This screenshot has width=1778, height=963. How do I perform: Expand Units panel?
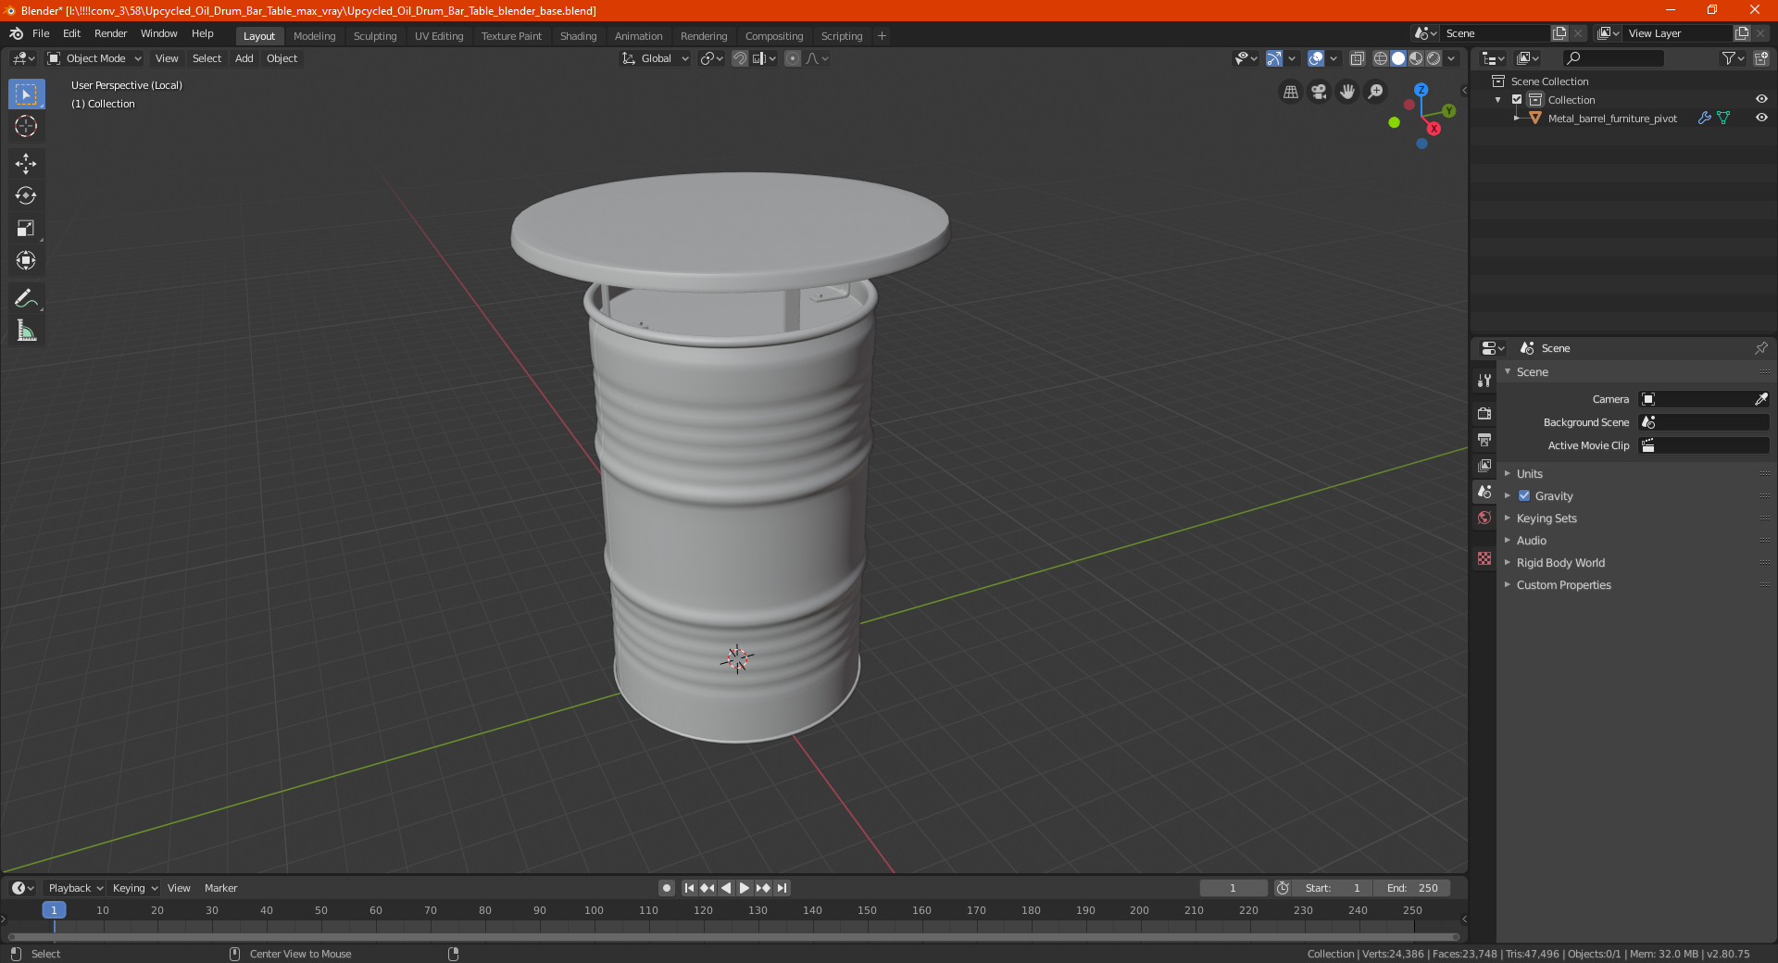pyautogui.click(x=1529, y=474)
